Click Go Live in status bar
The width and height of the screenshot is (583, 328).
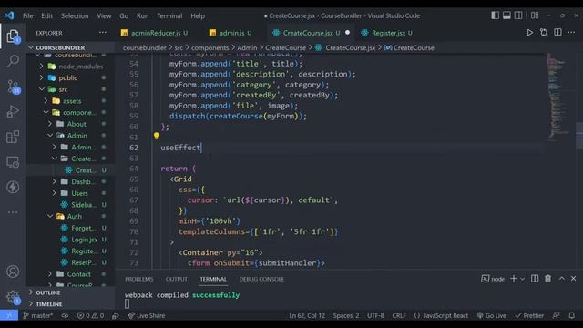pyautogui.click(x=492, y=315)
